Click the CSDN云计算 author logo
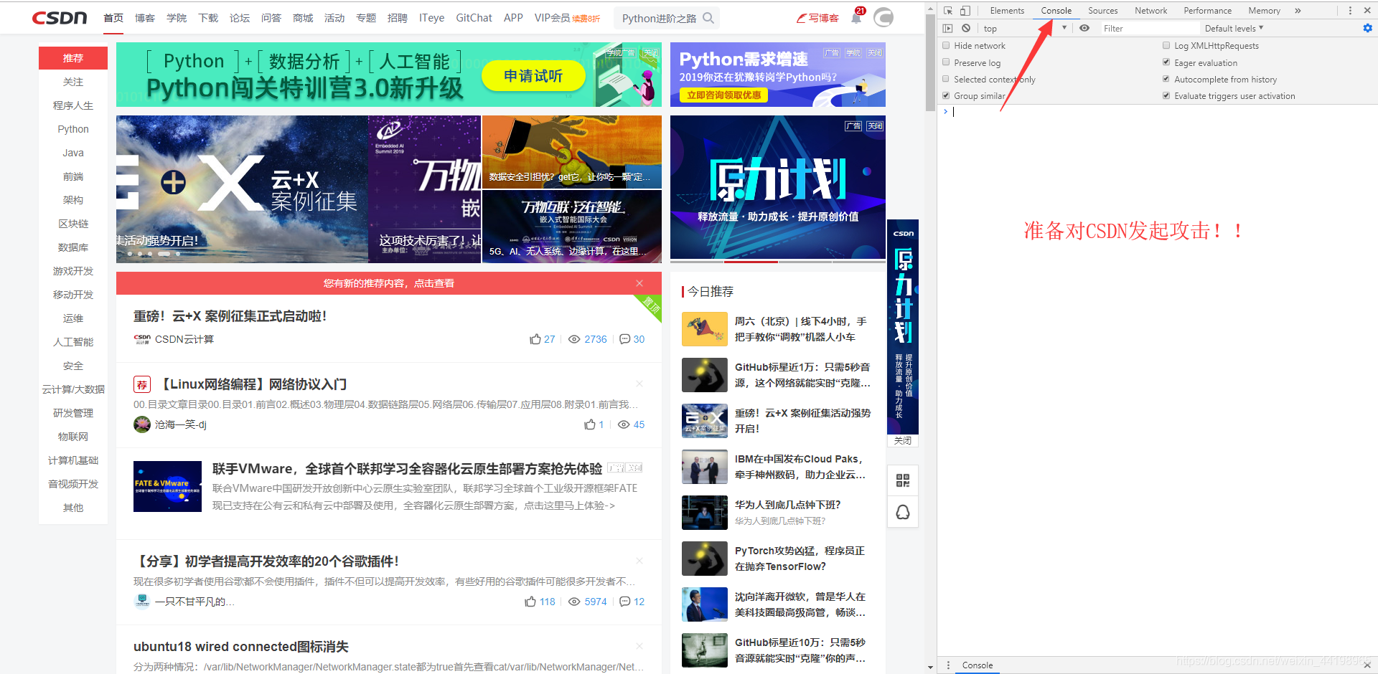Viewport: 1378px width, 674px height. pyautogui.click(x=142, y=339)
